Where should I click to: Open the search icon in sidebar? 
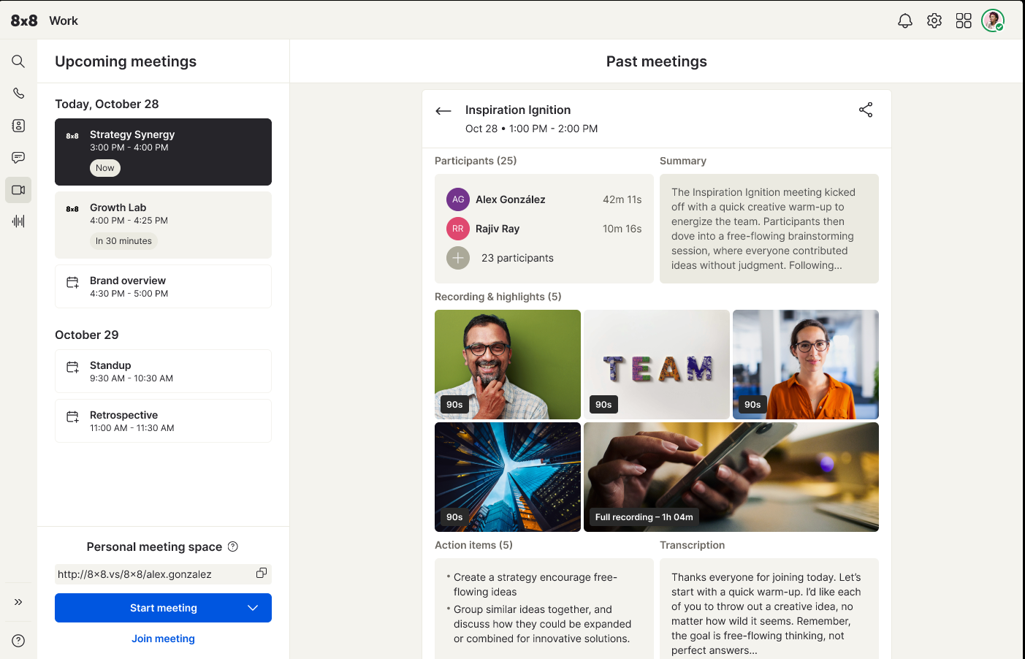click(x=18, y=61)
